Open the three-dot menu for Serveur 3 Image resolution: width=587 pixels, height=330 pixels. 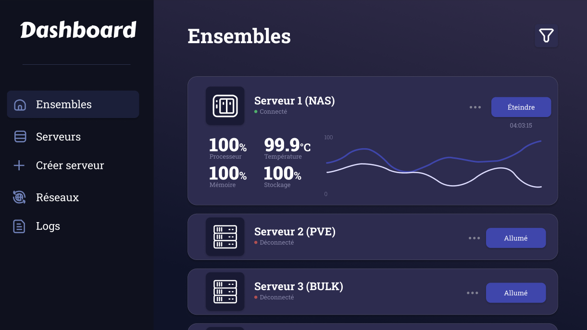472,293
